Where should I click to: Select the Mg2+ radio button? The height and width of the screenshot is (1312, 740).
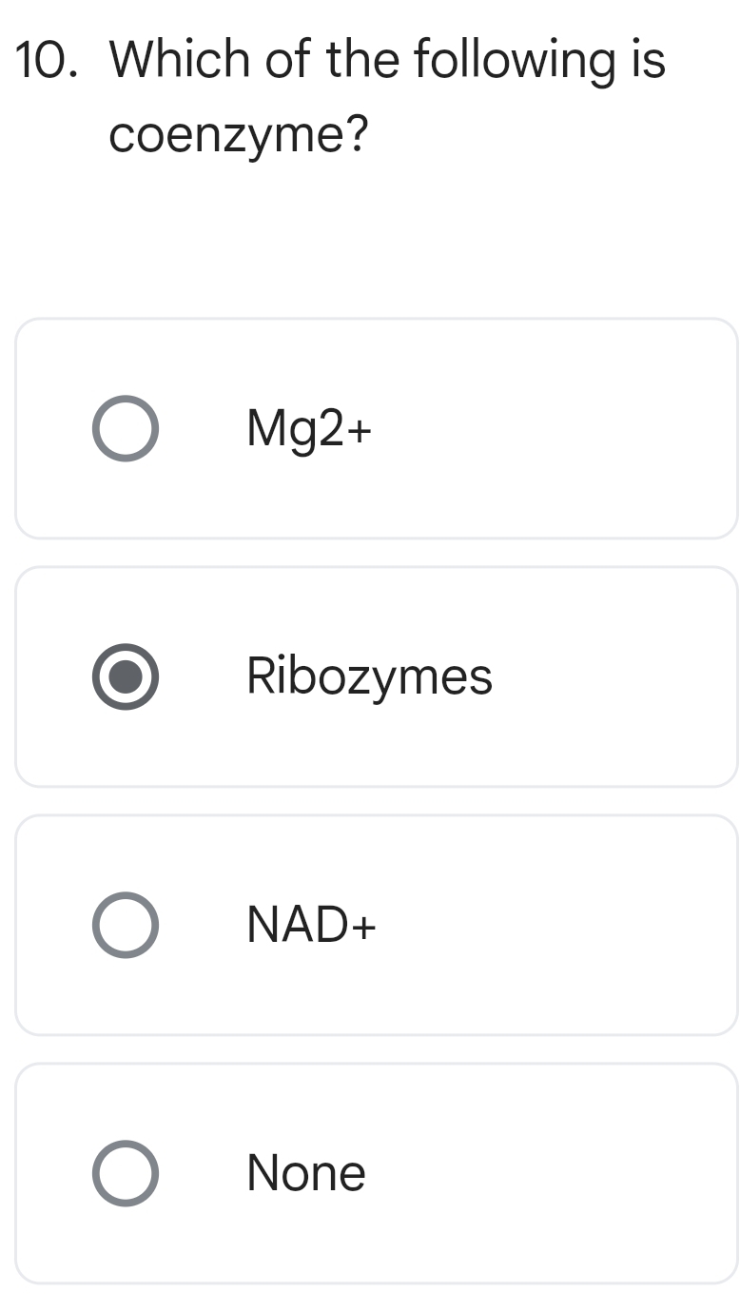click(126, 427)
